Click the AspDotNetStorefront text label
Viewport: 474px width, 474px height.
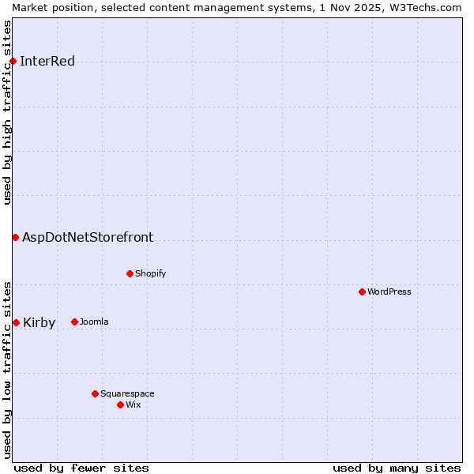tap(88, 237)
